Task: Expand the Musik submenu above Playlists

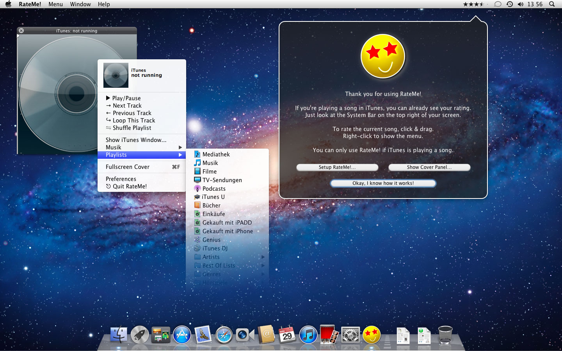Action: pos(142,147)
